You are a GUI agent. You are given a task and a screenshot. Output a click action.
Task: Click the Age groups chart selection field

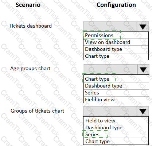(x=110, y=69)
